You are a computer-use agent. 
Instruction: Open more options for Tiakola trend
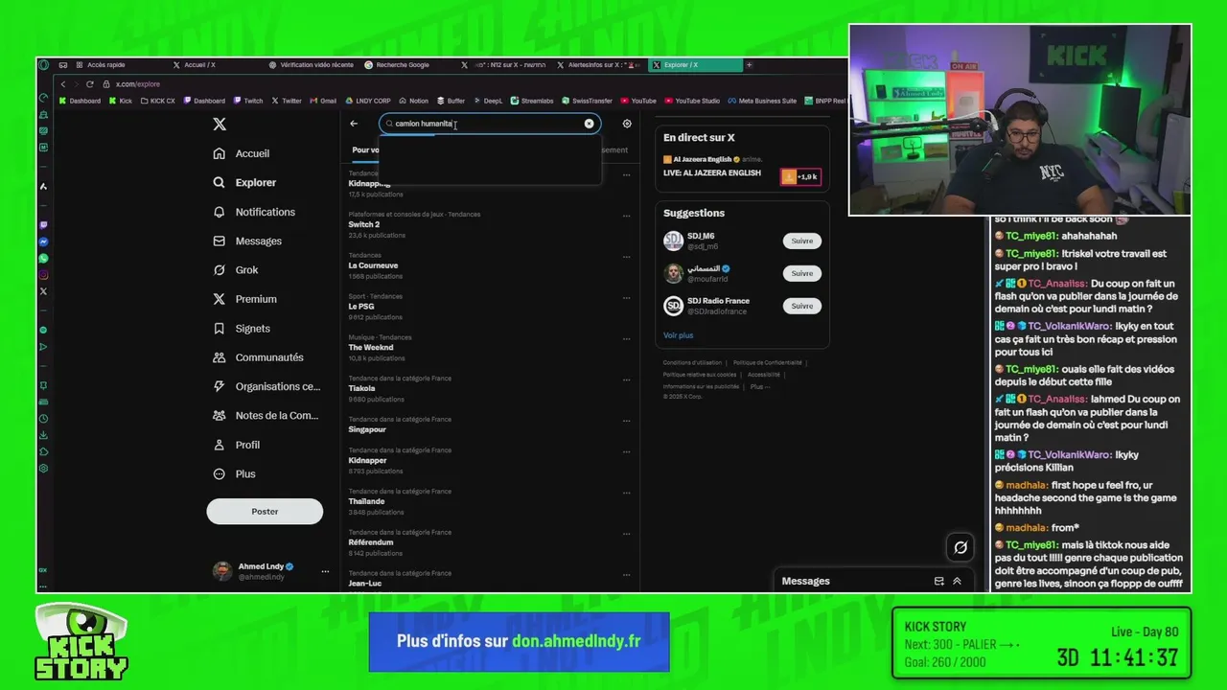pyautogui.click(x=627, y=379)
